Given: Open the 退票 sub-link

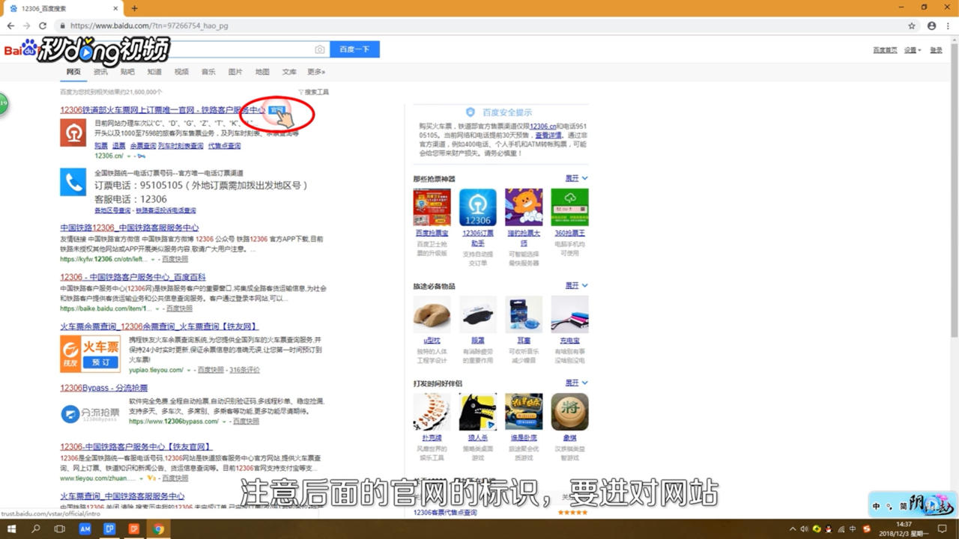Looking at the screenshot, I should [x=119, y=146].
